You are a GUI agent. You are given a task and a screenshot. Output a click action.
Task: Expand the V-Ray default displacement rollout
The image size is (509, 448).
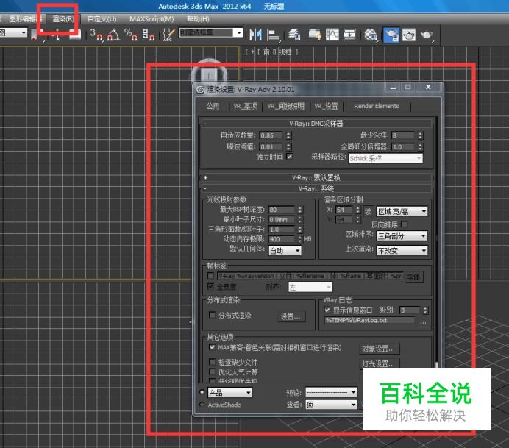[x=316, y=177]
